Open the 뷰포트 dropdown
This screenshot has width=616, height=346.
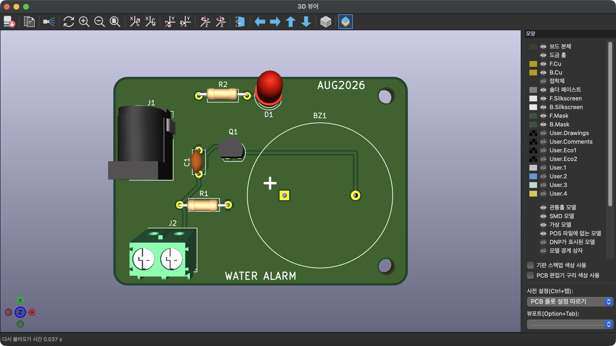(570, 324)
